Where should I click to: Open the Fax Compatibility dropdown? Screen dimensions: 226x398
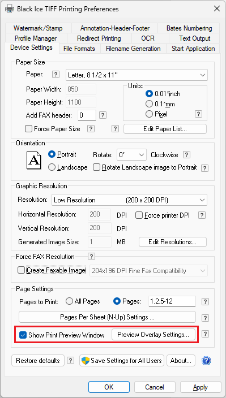(x=148, y=271)
